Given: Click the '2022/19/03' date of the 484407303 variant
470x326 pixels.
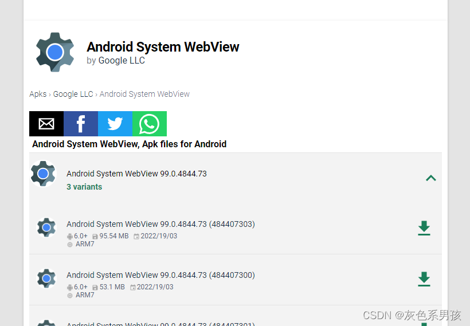Looking at the screenshot, I should [159, 236].
